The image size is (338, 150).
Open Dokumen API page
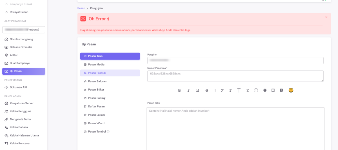coord(20,87)
